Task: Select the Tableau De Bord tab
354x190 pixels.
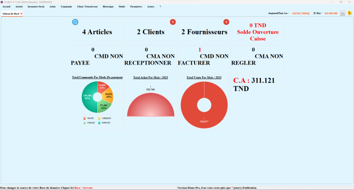Action: click(10, 14)
